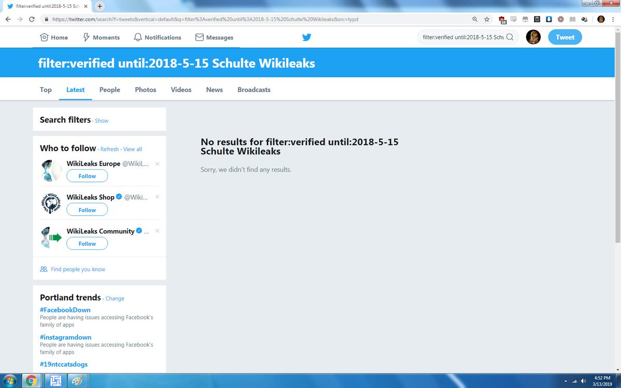Click the clock showing 4:52 PM
This screenshot has height=388, width=621.
(603, 378)
